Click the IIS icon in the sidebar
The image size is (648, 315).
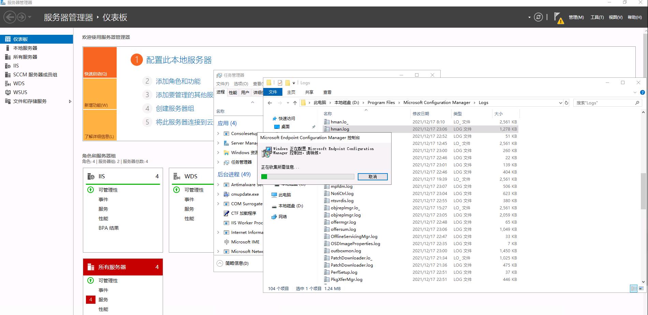coord(8,66)
